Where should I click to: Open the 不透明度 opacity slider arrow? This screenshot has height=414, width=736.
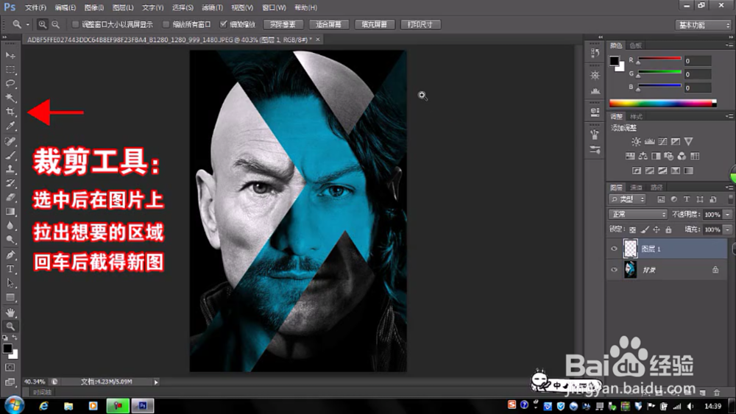[x=728, y=214]
